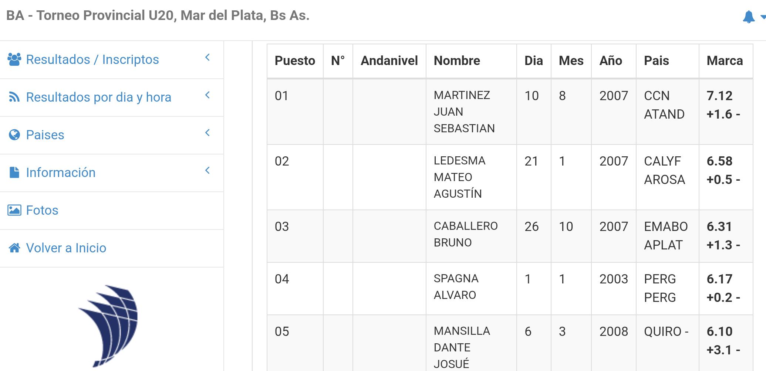
Task: Expand the Resultados por dia y hora chevron
Action: pyautogui.click(x=207, y=95)
